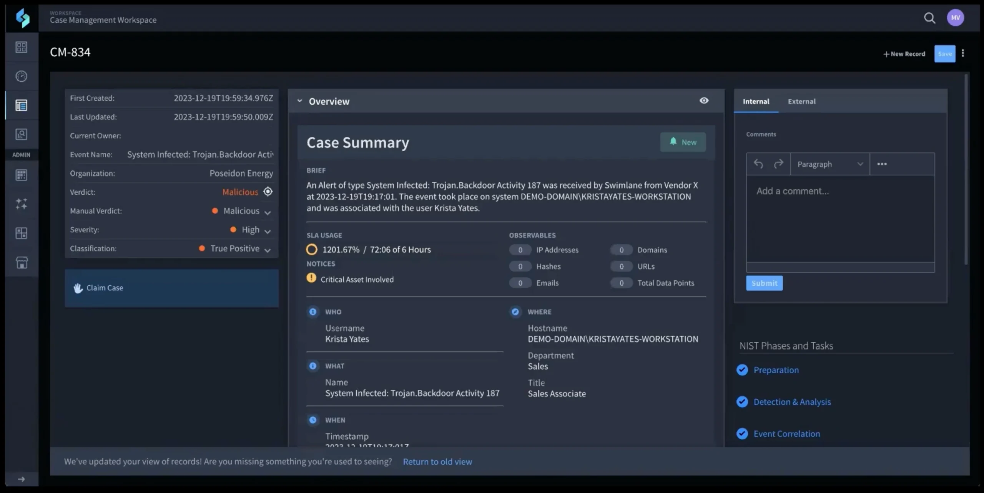
Task: Open the gauge reports icon in sidebar
Action: [21, 76]
